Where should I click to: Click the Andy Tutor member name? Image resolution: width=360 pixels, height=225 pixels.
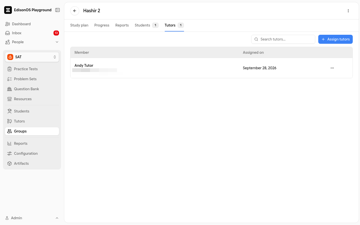pos(84,65)
